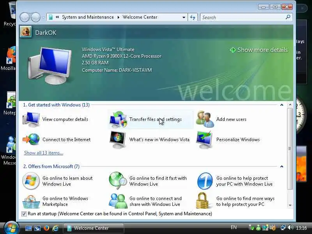Toggle the Run at startup checkbox
This screenshot has height=234, width=312.
[x=24, y=214]
